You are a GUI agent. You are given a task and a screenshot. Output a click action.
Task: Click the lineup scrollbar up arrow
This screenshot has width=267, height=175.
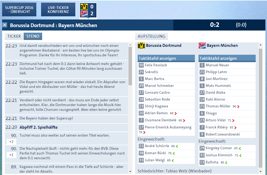tap(260, 45)
